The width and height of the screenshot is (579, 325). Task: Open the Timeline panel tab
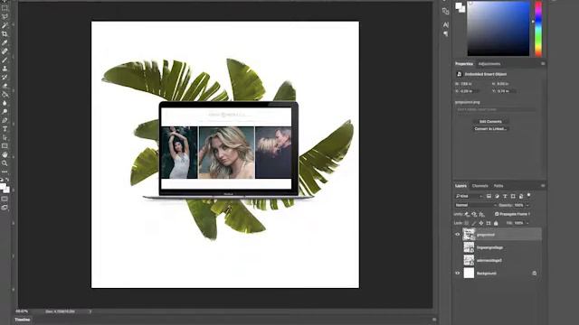tap(22, 320)
